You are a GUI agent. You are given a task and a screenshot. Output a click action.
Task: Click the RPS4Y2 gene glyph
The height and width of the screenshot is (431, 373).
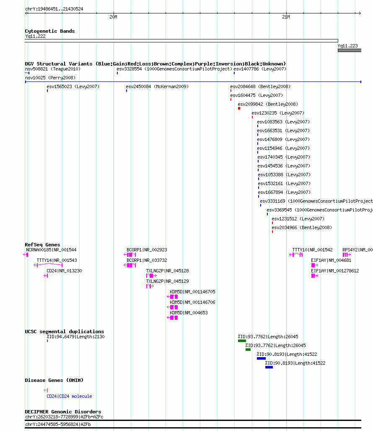click(x=347, y=255)
